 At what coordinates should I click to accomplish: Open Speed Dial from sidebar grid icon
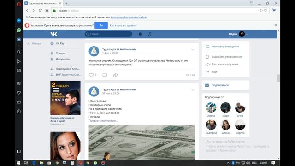point(18,83)
